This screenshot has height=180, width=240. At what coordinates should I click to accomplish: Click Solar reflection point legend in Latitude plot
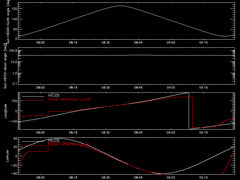(69, 144)
